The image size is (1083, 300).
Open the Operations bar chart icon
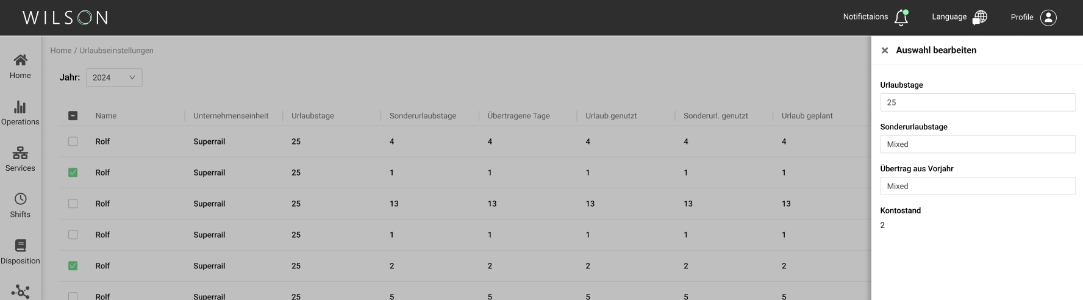pos(20,107)
